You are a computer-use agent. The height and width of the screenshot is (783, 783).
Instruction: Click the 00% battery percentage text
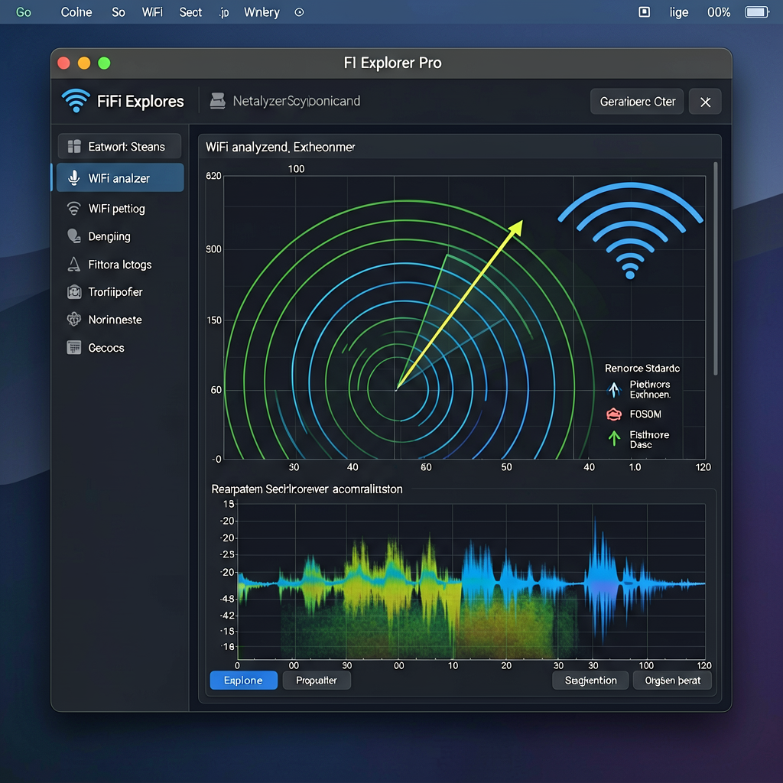pyautogui.click(x=719, y=12)
